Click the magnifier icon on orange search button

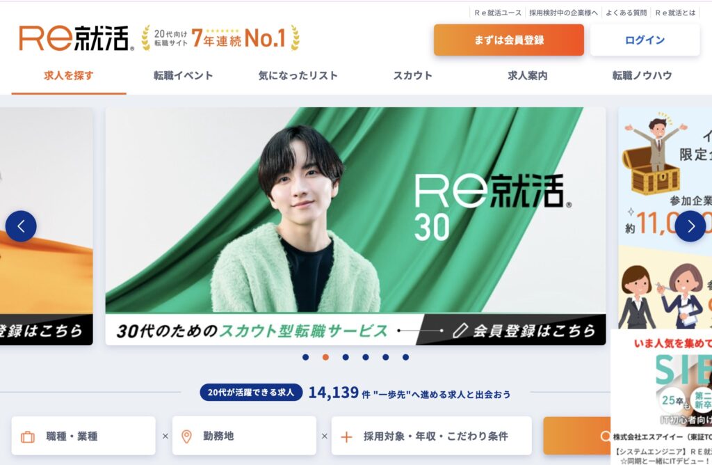[605, 436]
